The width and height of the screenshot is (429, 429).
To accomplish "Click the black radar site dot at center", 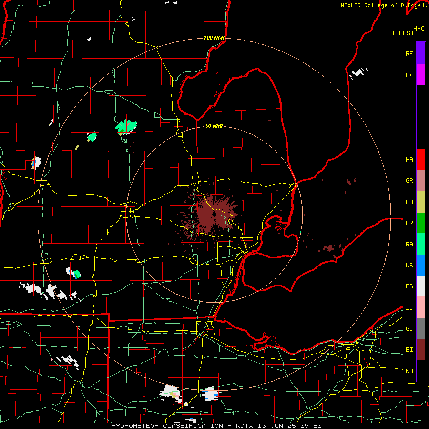I will click(x=215, y=214).
